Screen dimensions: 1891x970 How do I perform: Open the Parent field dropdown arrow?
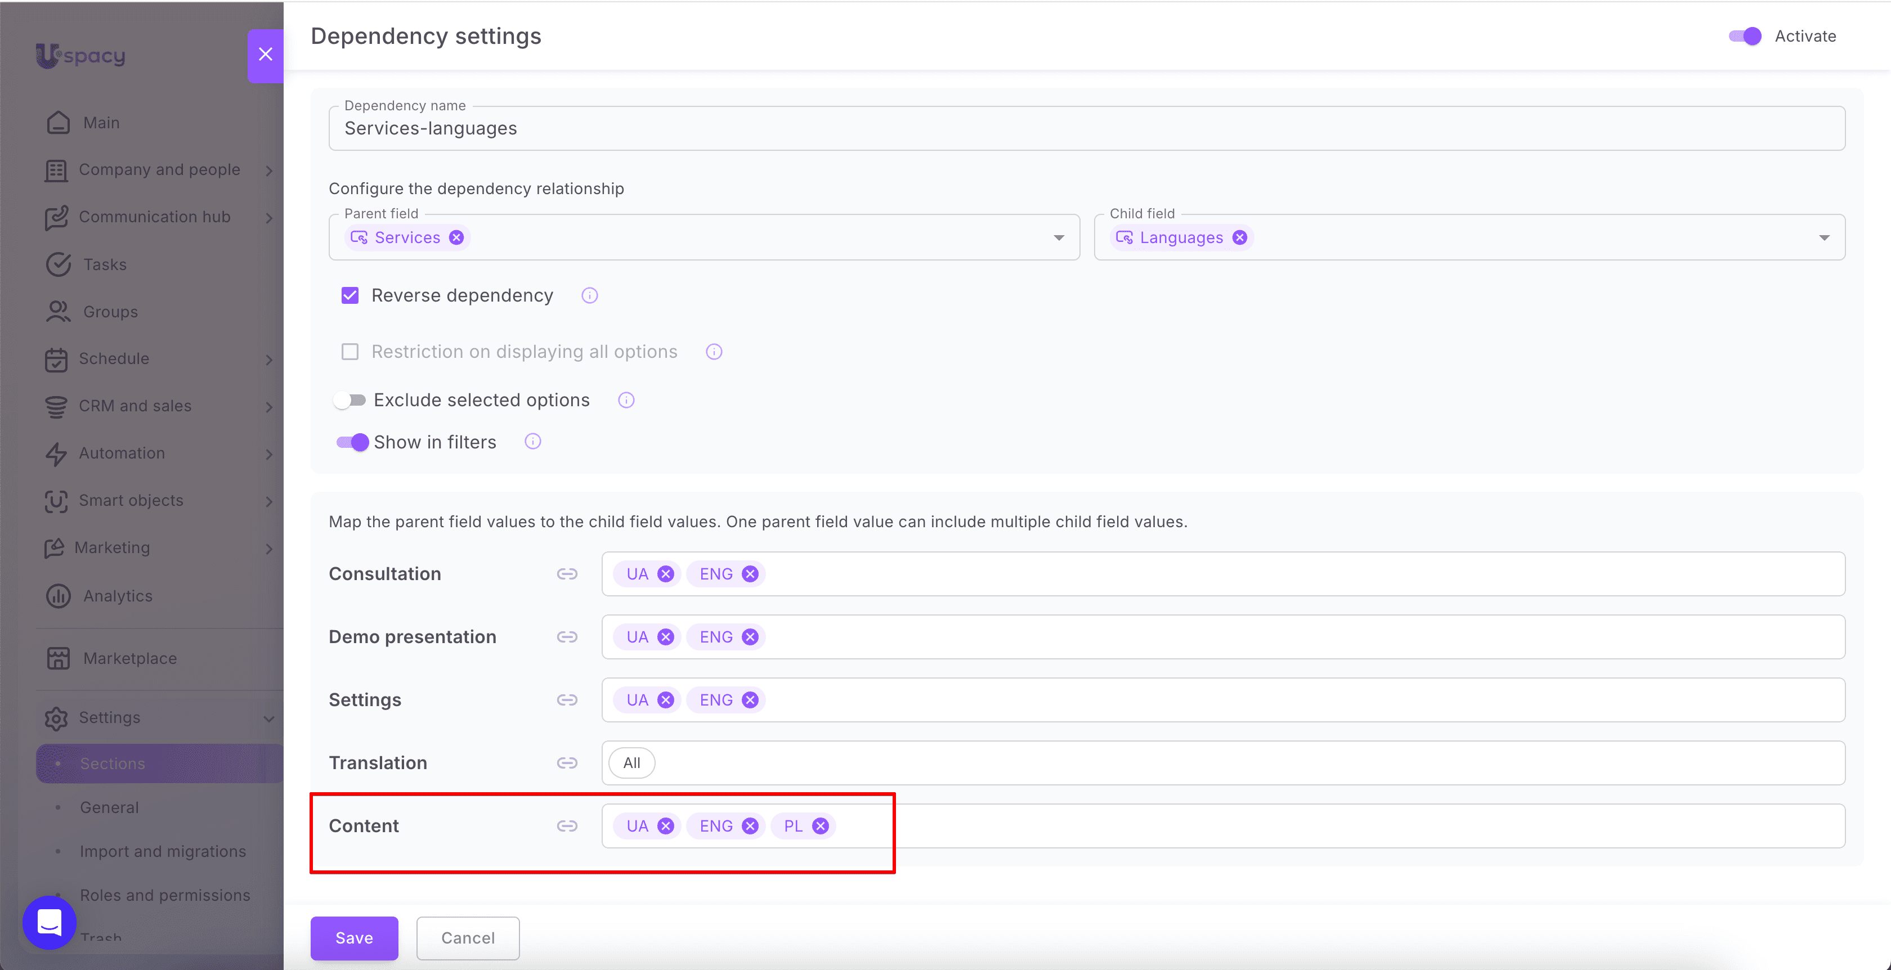[x=1059, y=238]
